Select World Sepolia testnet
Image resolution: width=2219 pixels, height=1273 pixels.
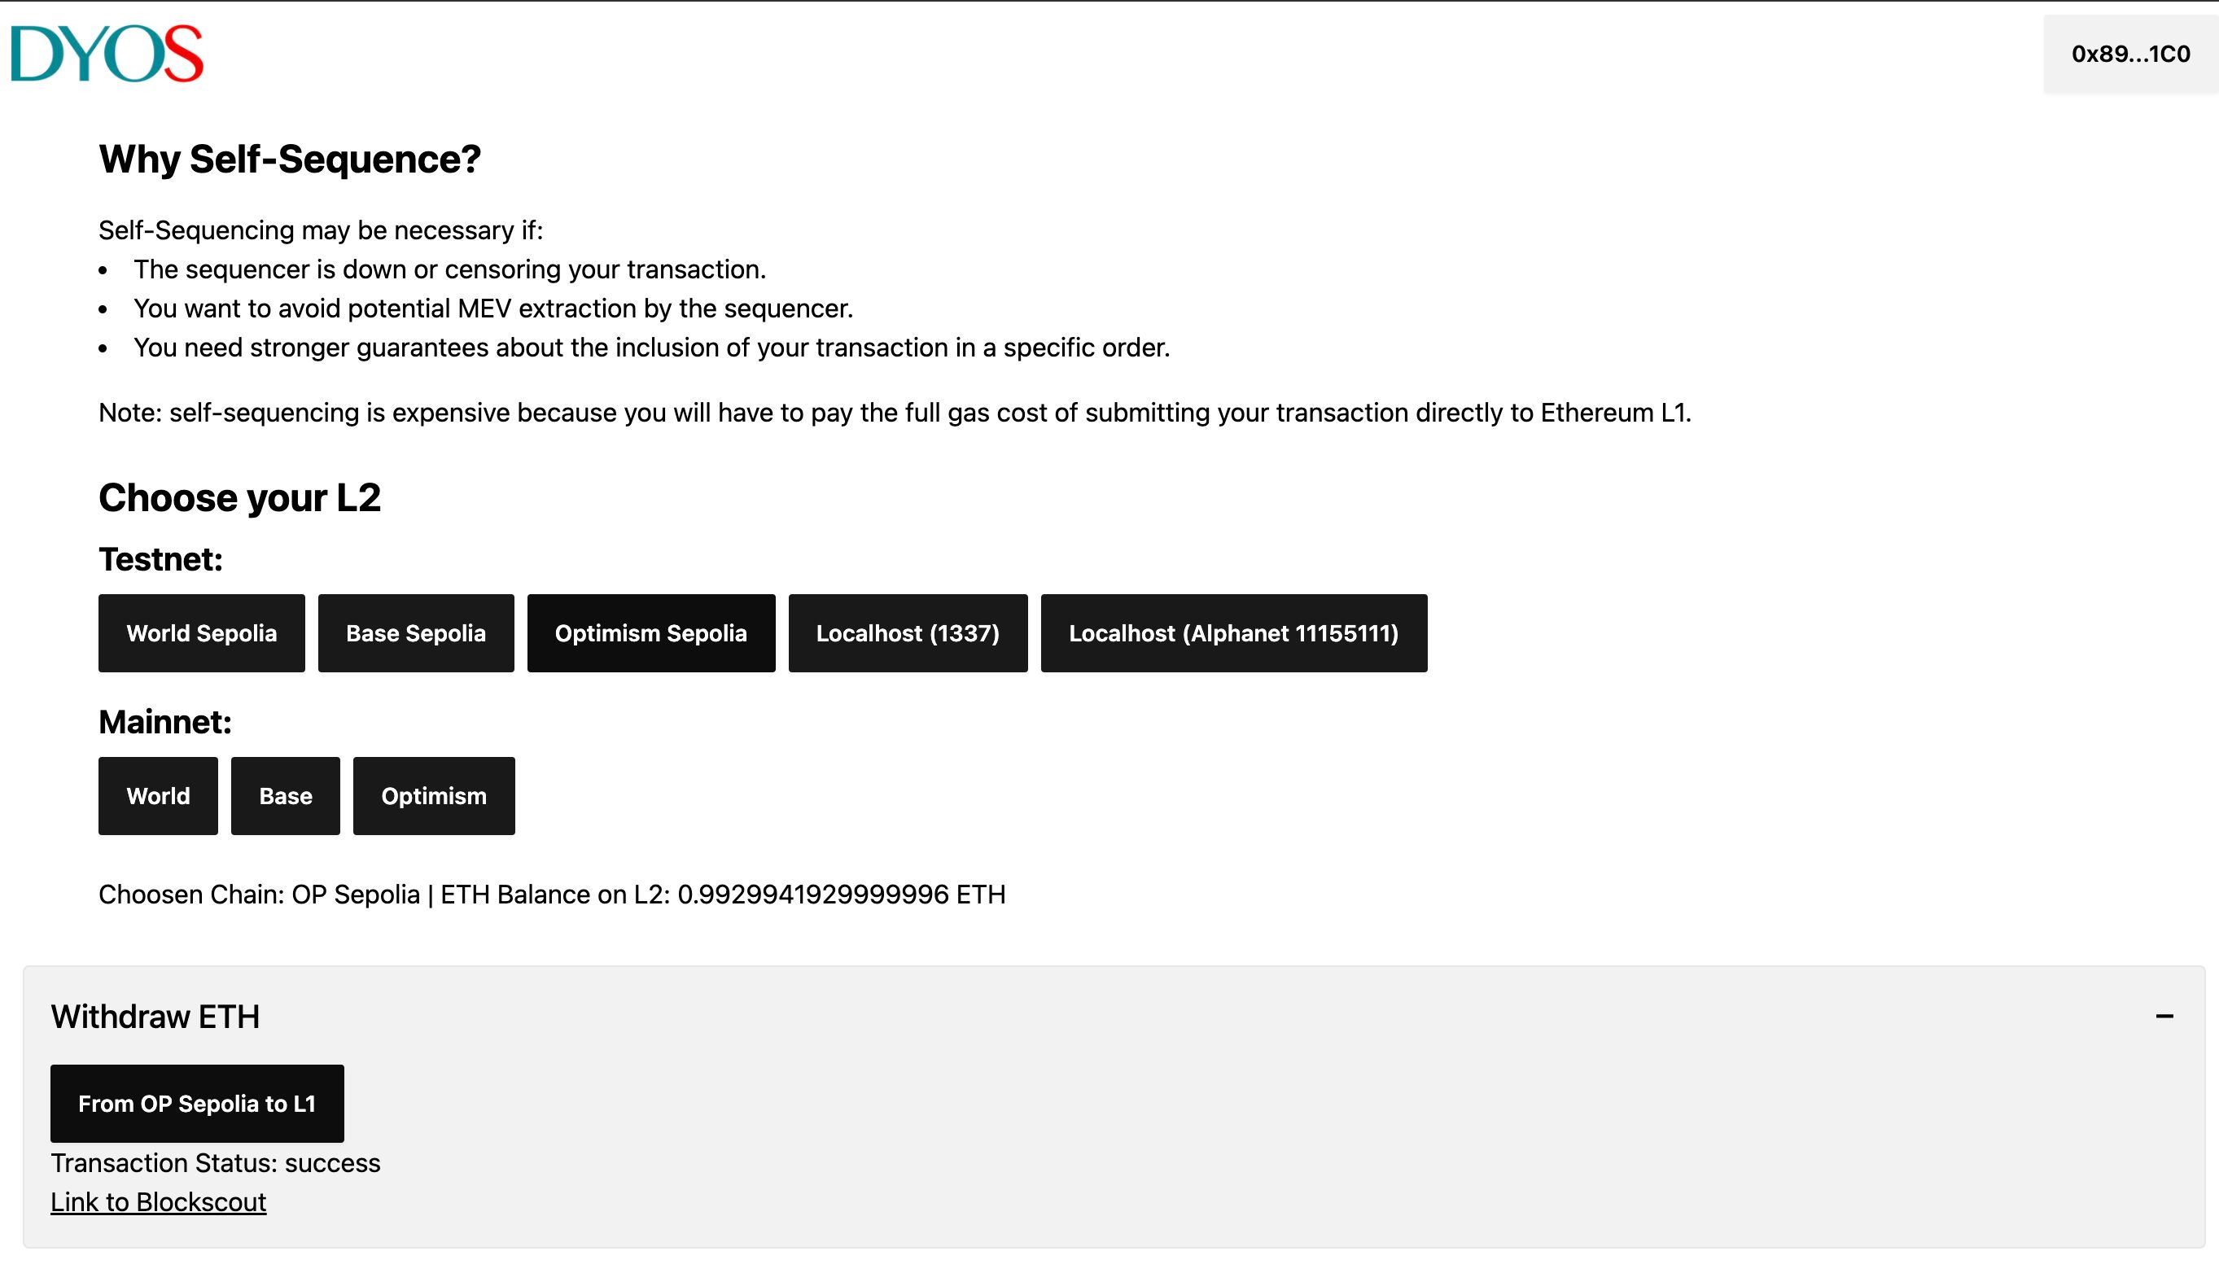click(201, 632)
